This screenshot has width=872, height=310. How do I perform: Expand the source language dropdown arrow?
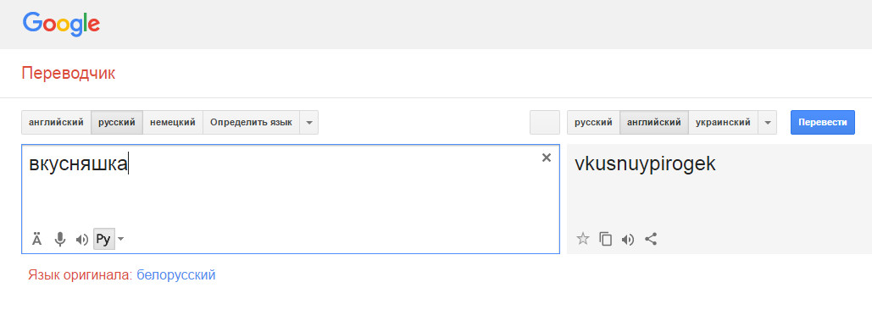pyautogui.click(x=309, y=122)
